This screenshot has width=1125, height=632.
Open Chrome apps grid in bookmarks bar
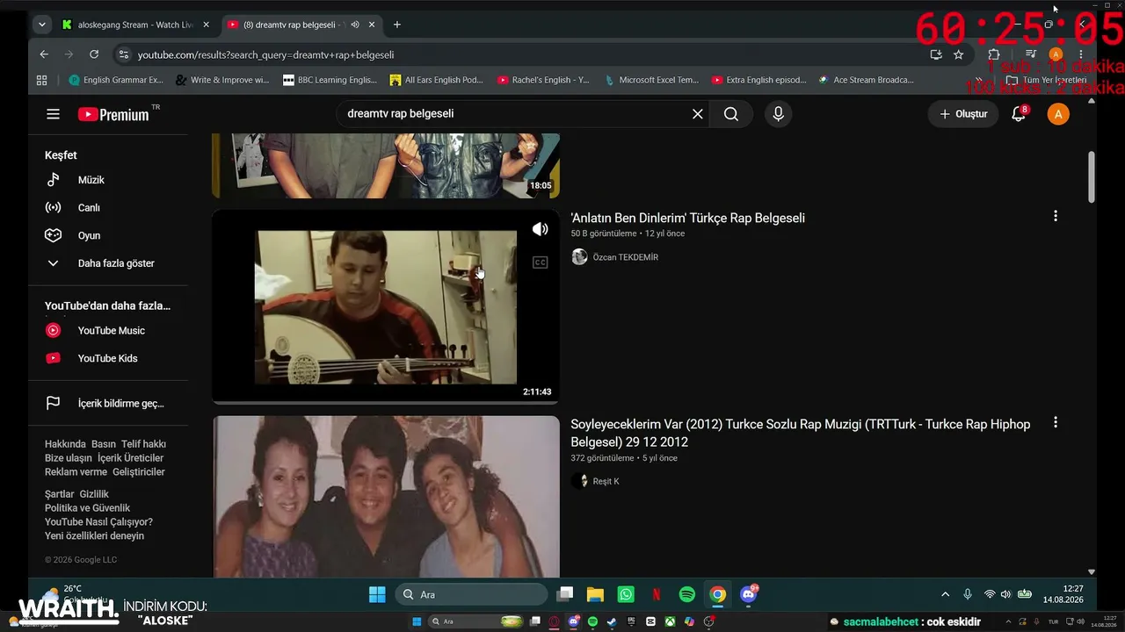(41, 80)
